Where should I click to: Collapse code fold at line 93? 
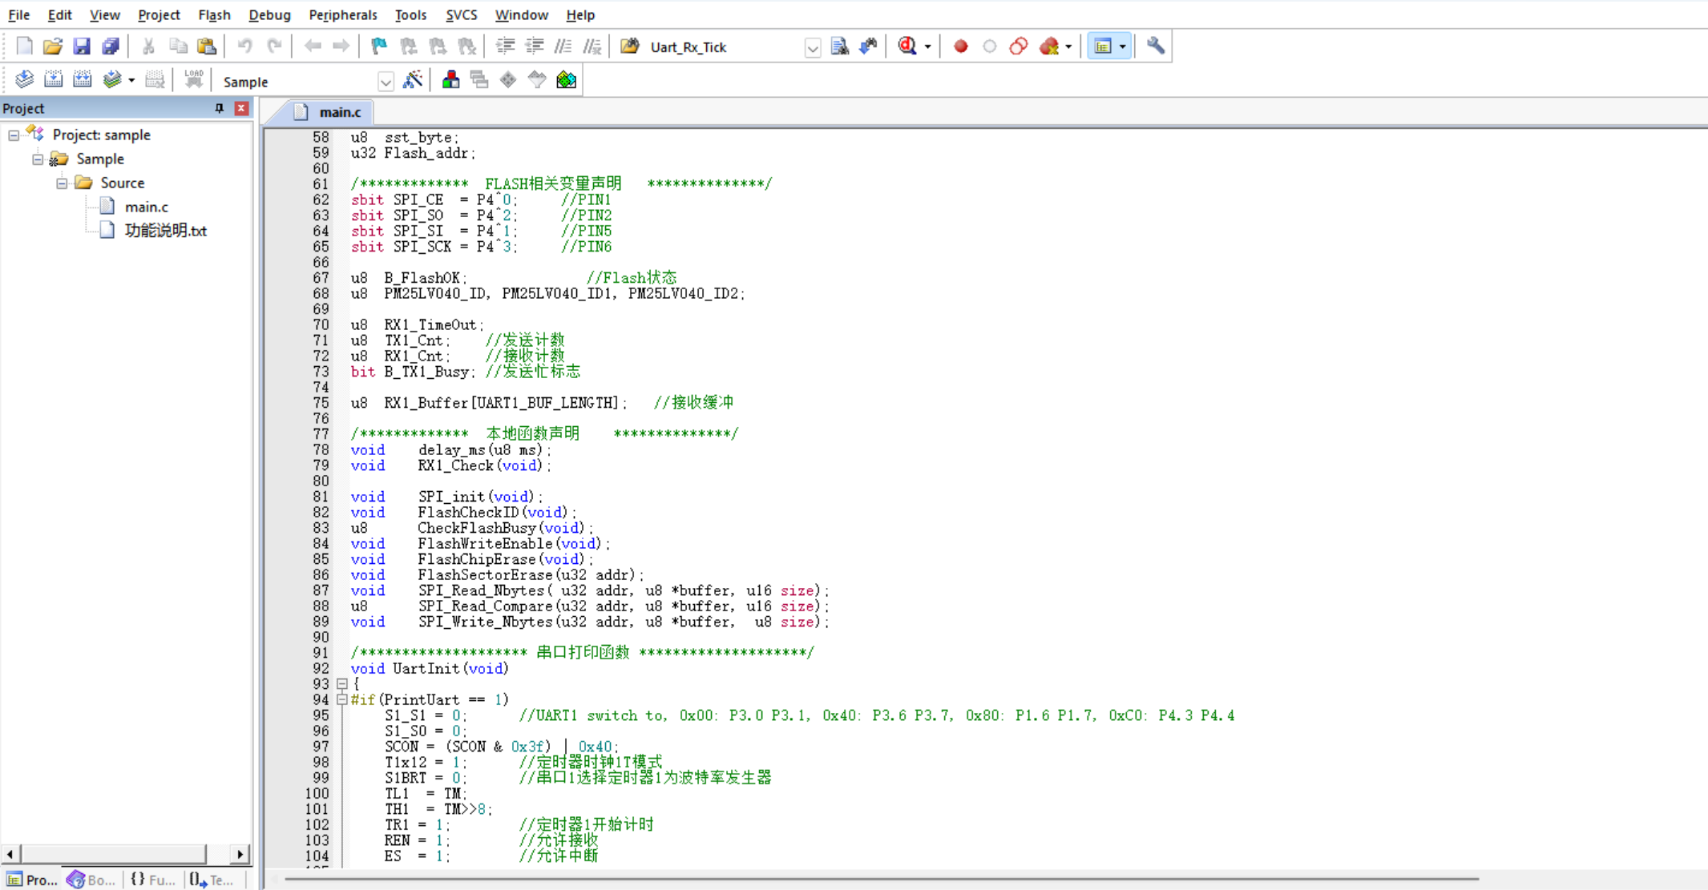[x=342, y=684]
